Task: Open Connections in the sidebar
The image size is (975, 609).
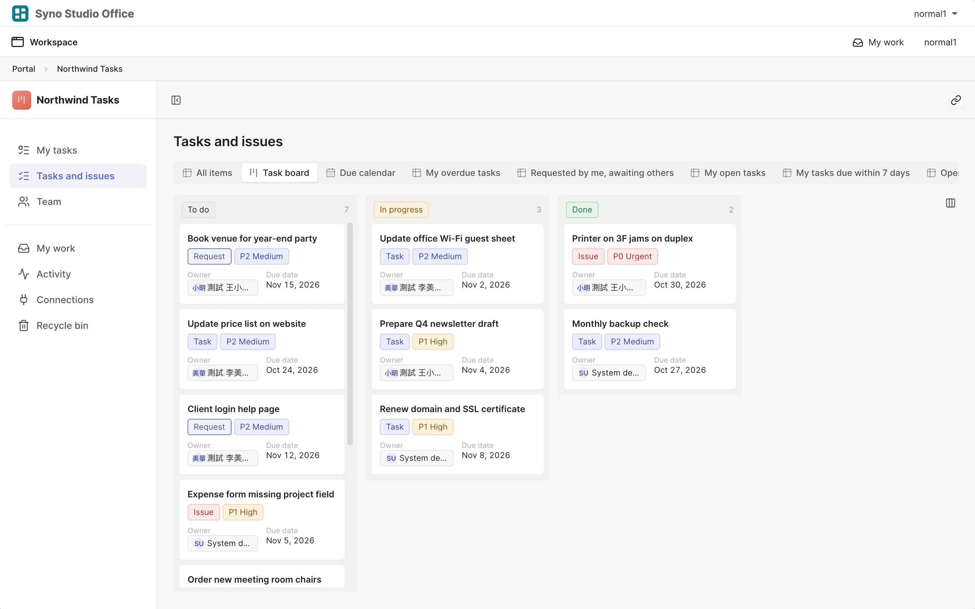Action: coord(78,300)
